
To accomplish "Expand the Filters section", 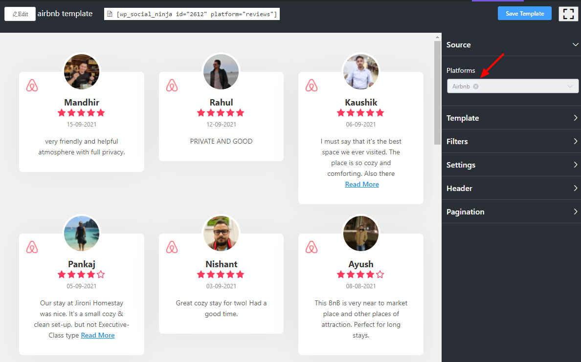I will click(x=511, y=141).
